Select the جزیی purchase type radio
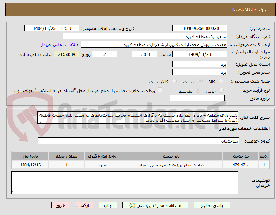The width and height of the screenshot is (276, 215). tap(221, 90)
